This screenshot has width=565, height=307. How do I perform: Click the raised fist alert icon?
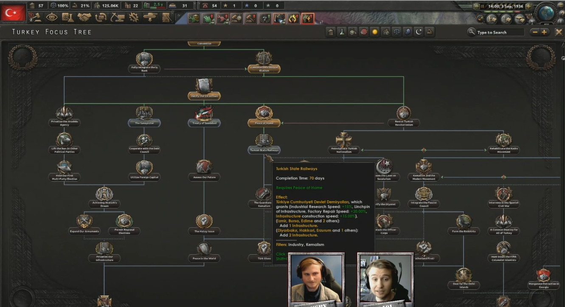(293, 19)
